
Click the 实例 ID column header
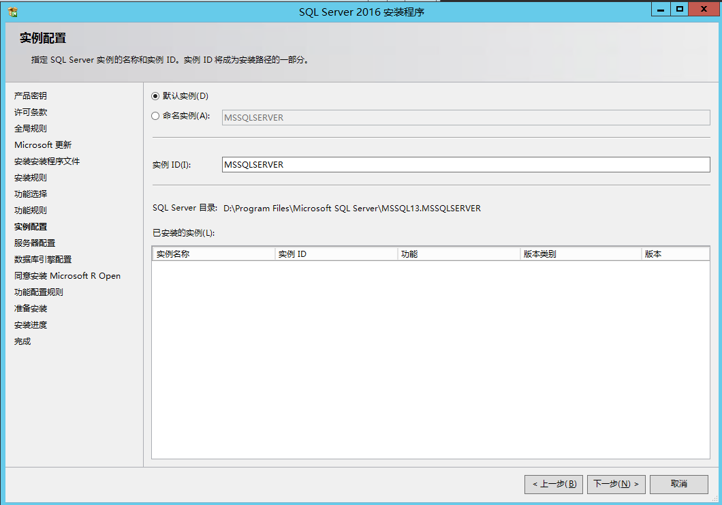pos(336,254)
